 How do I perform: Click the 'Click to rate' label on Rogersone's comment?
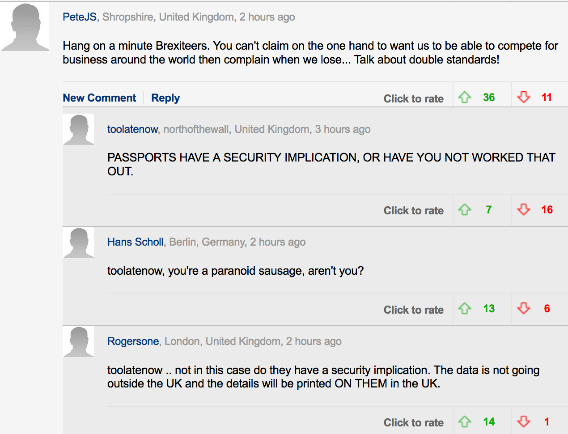point(414,423)
